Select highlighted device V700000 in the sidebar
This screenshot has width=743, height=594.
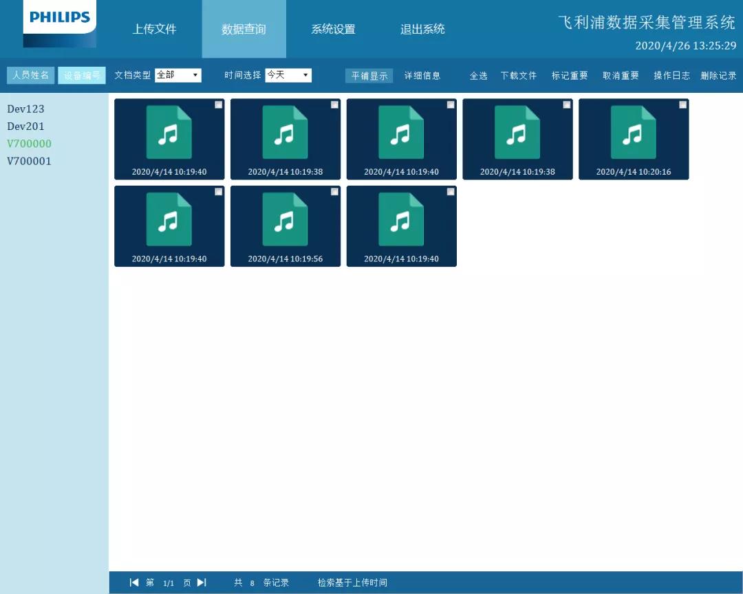point(29,144)
